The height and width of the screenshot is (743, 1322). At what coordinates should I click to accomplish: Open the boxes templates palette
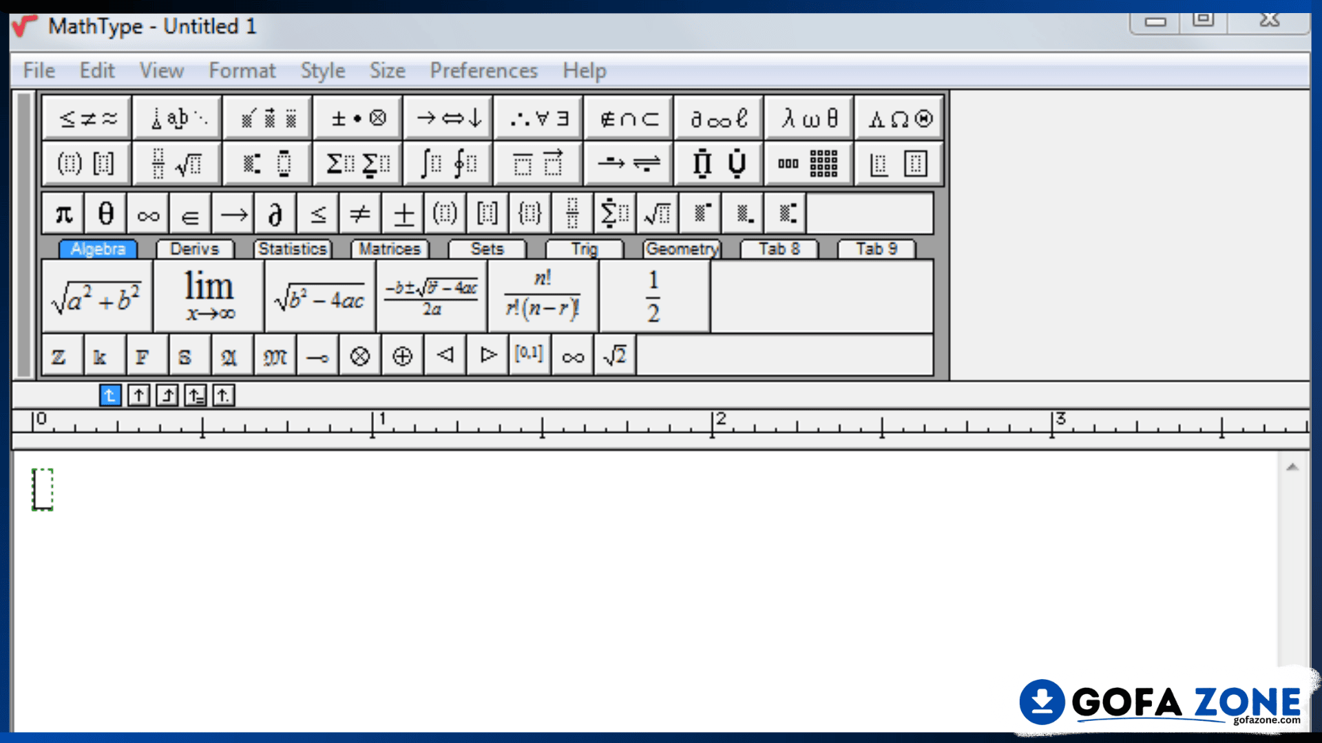click(x=899, y=164)
